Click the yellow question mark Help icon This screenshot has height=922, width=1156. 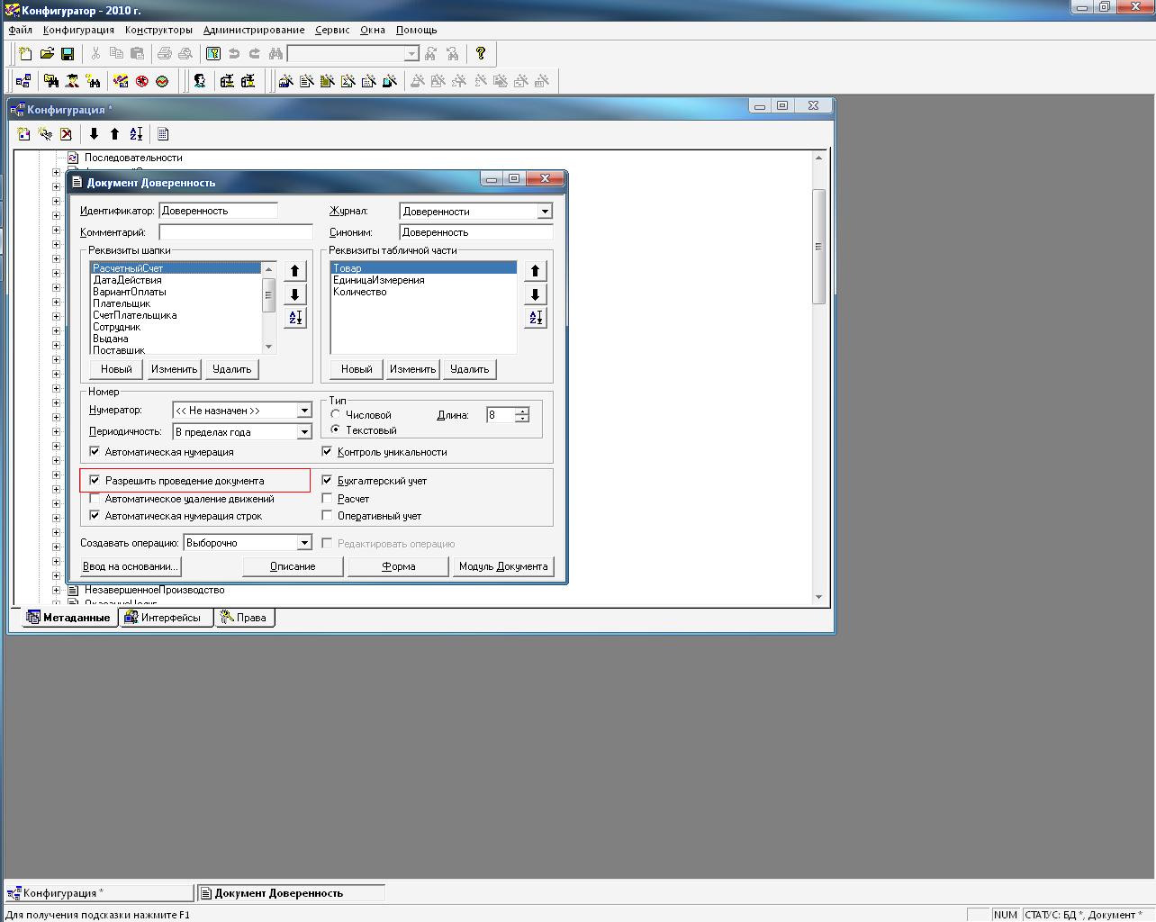[x=481, y=54]
